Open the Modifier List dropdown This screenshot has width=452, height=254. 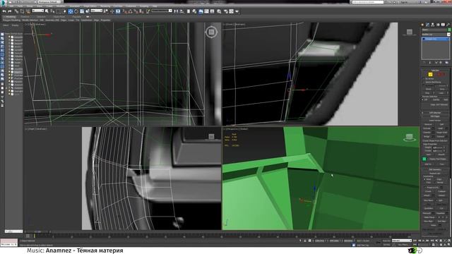pyautogui.click(x=436, y=35)
